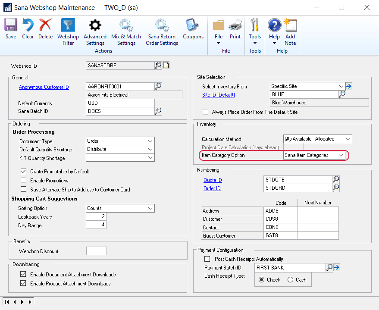Click the Order ID link
This screenshot has width=379, height=310.
pyautogui.click(x=212, y=188)
